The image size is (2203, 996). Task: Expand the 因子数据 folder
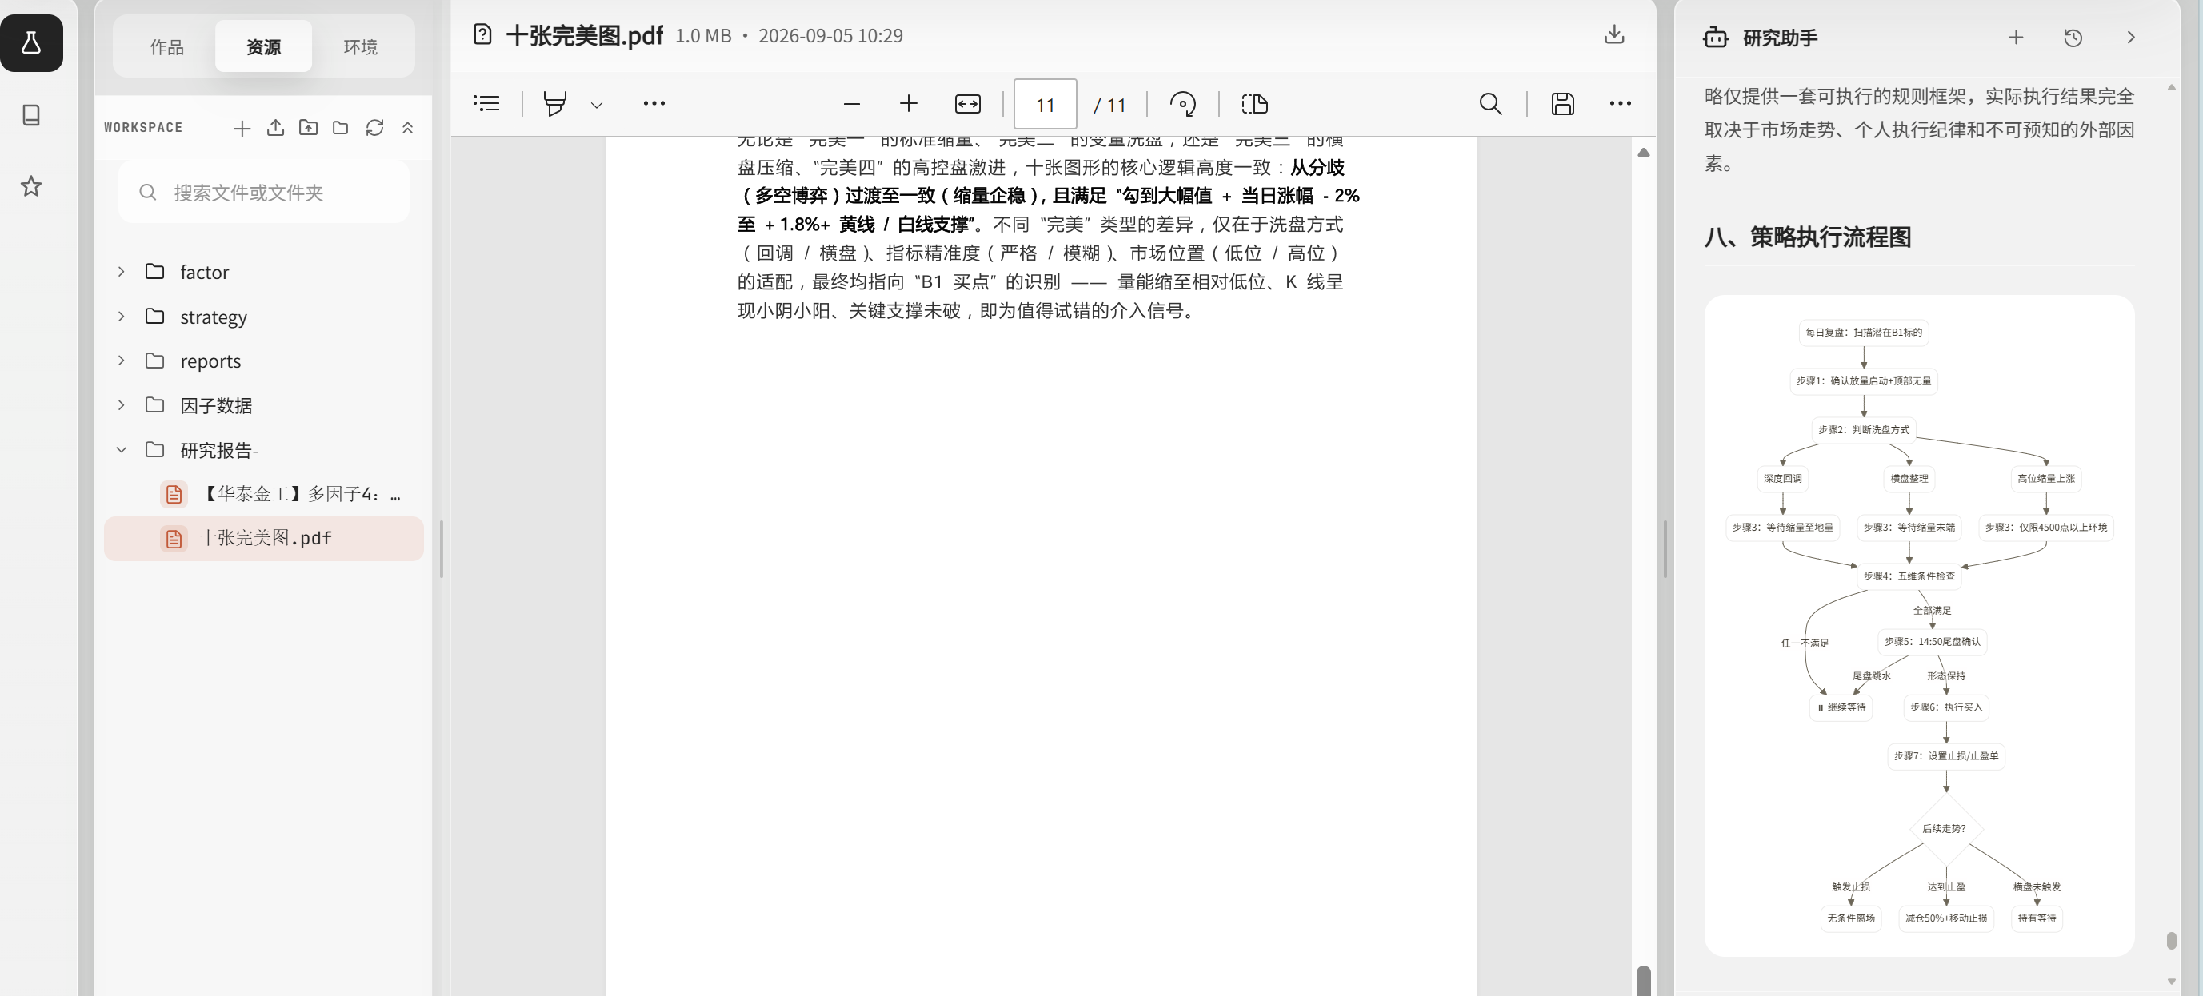click(x=122, y=405)
